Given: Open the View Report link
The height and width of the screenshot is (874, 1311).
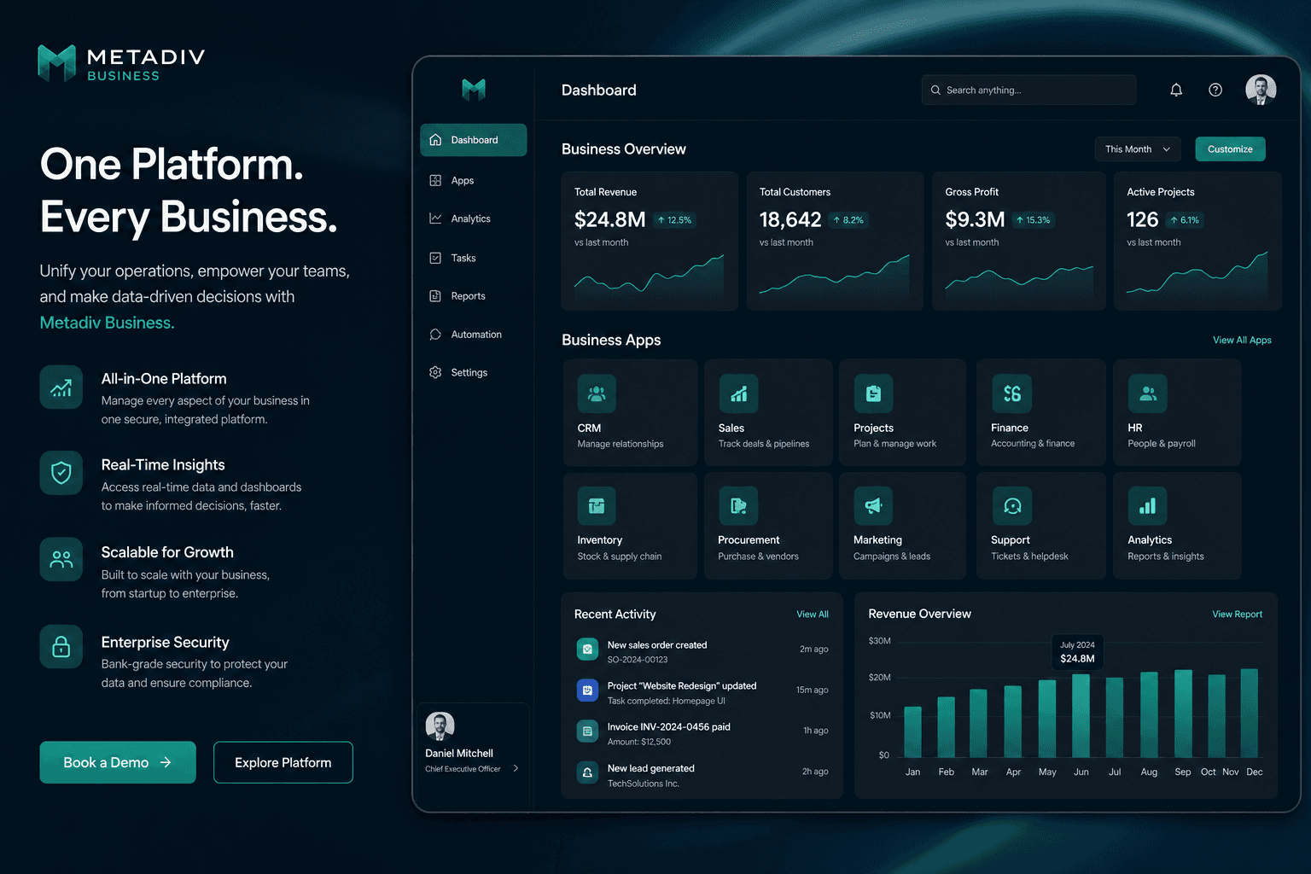Looking at the screenshot, I should [1237, 615].
